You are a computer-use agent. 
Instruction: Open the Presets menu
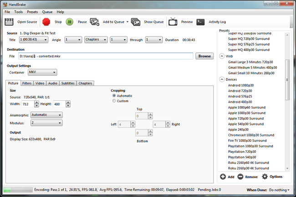[x=32, y=12]
